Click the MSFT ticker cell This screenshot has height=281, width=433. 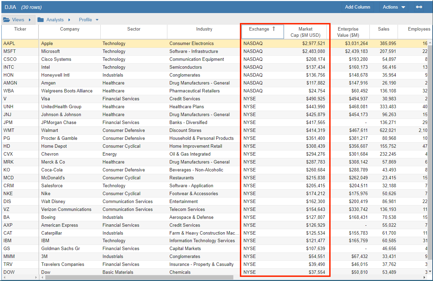pos(9,52)
